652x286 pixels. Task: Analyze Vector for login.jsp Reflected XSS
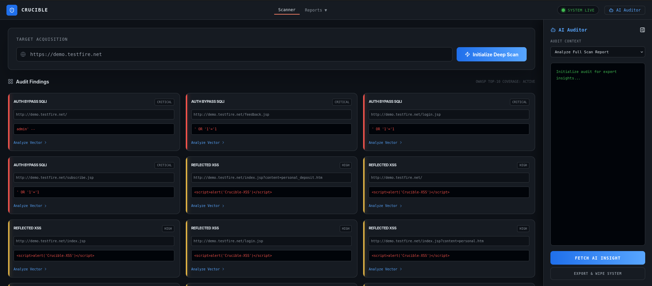coord(208,269)
